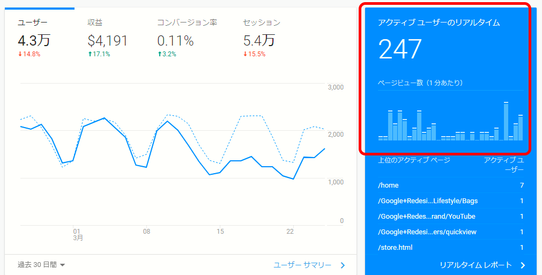Click the $4,191 revenue value

click(107, 40)
